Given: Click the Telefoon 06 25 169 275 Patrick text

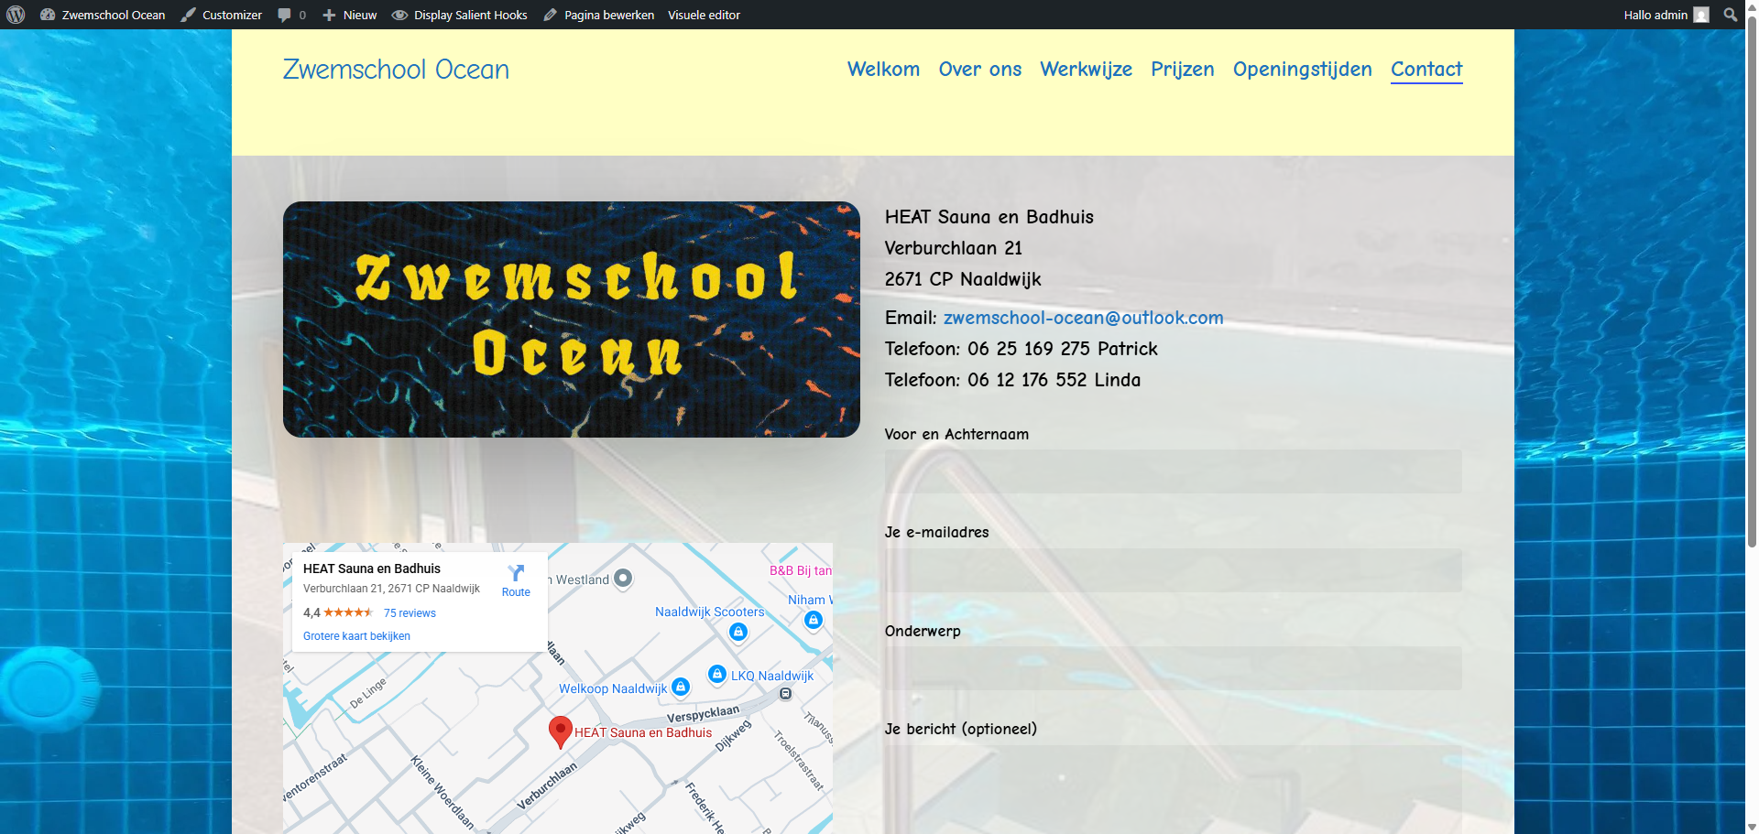Looking at the screenshot, I should pos(1021,349).
